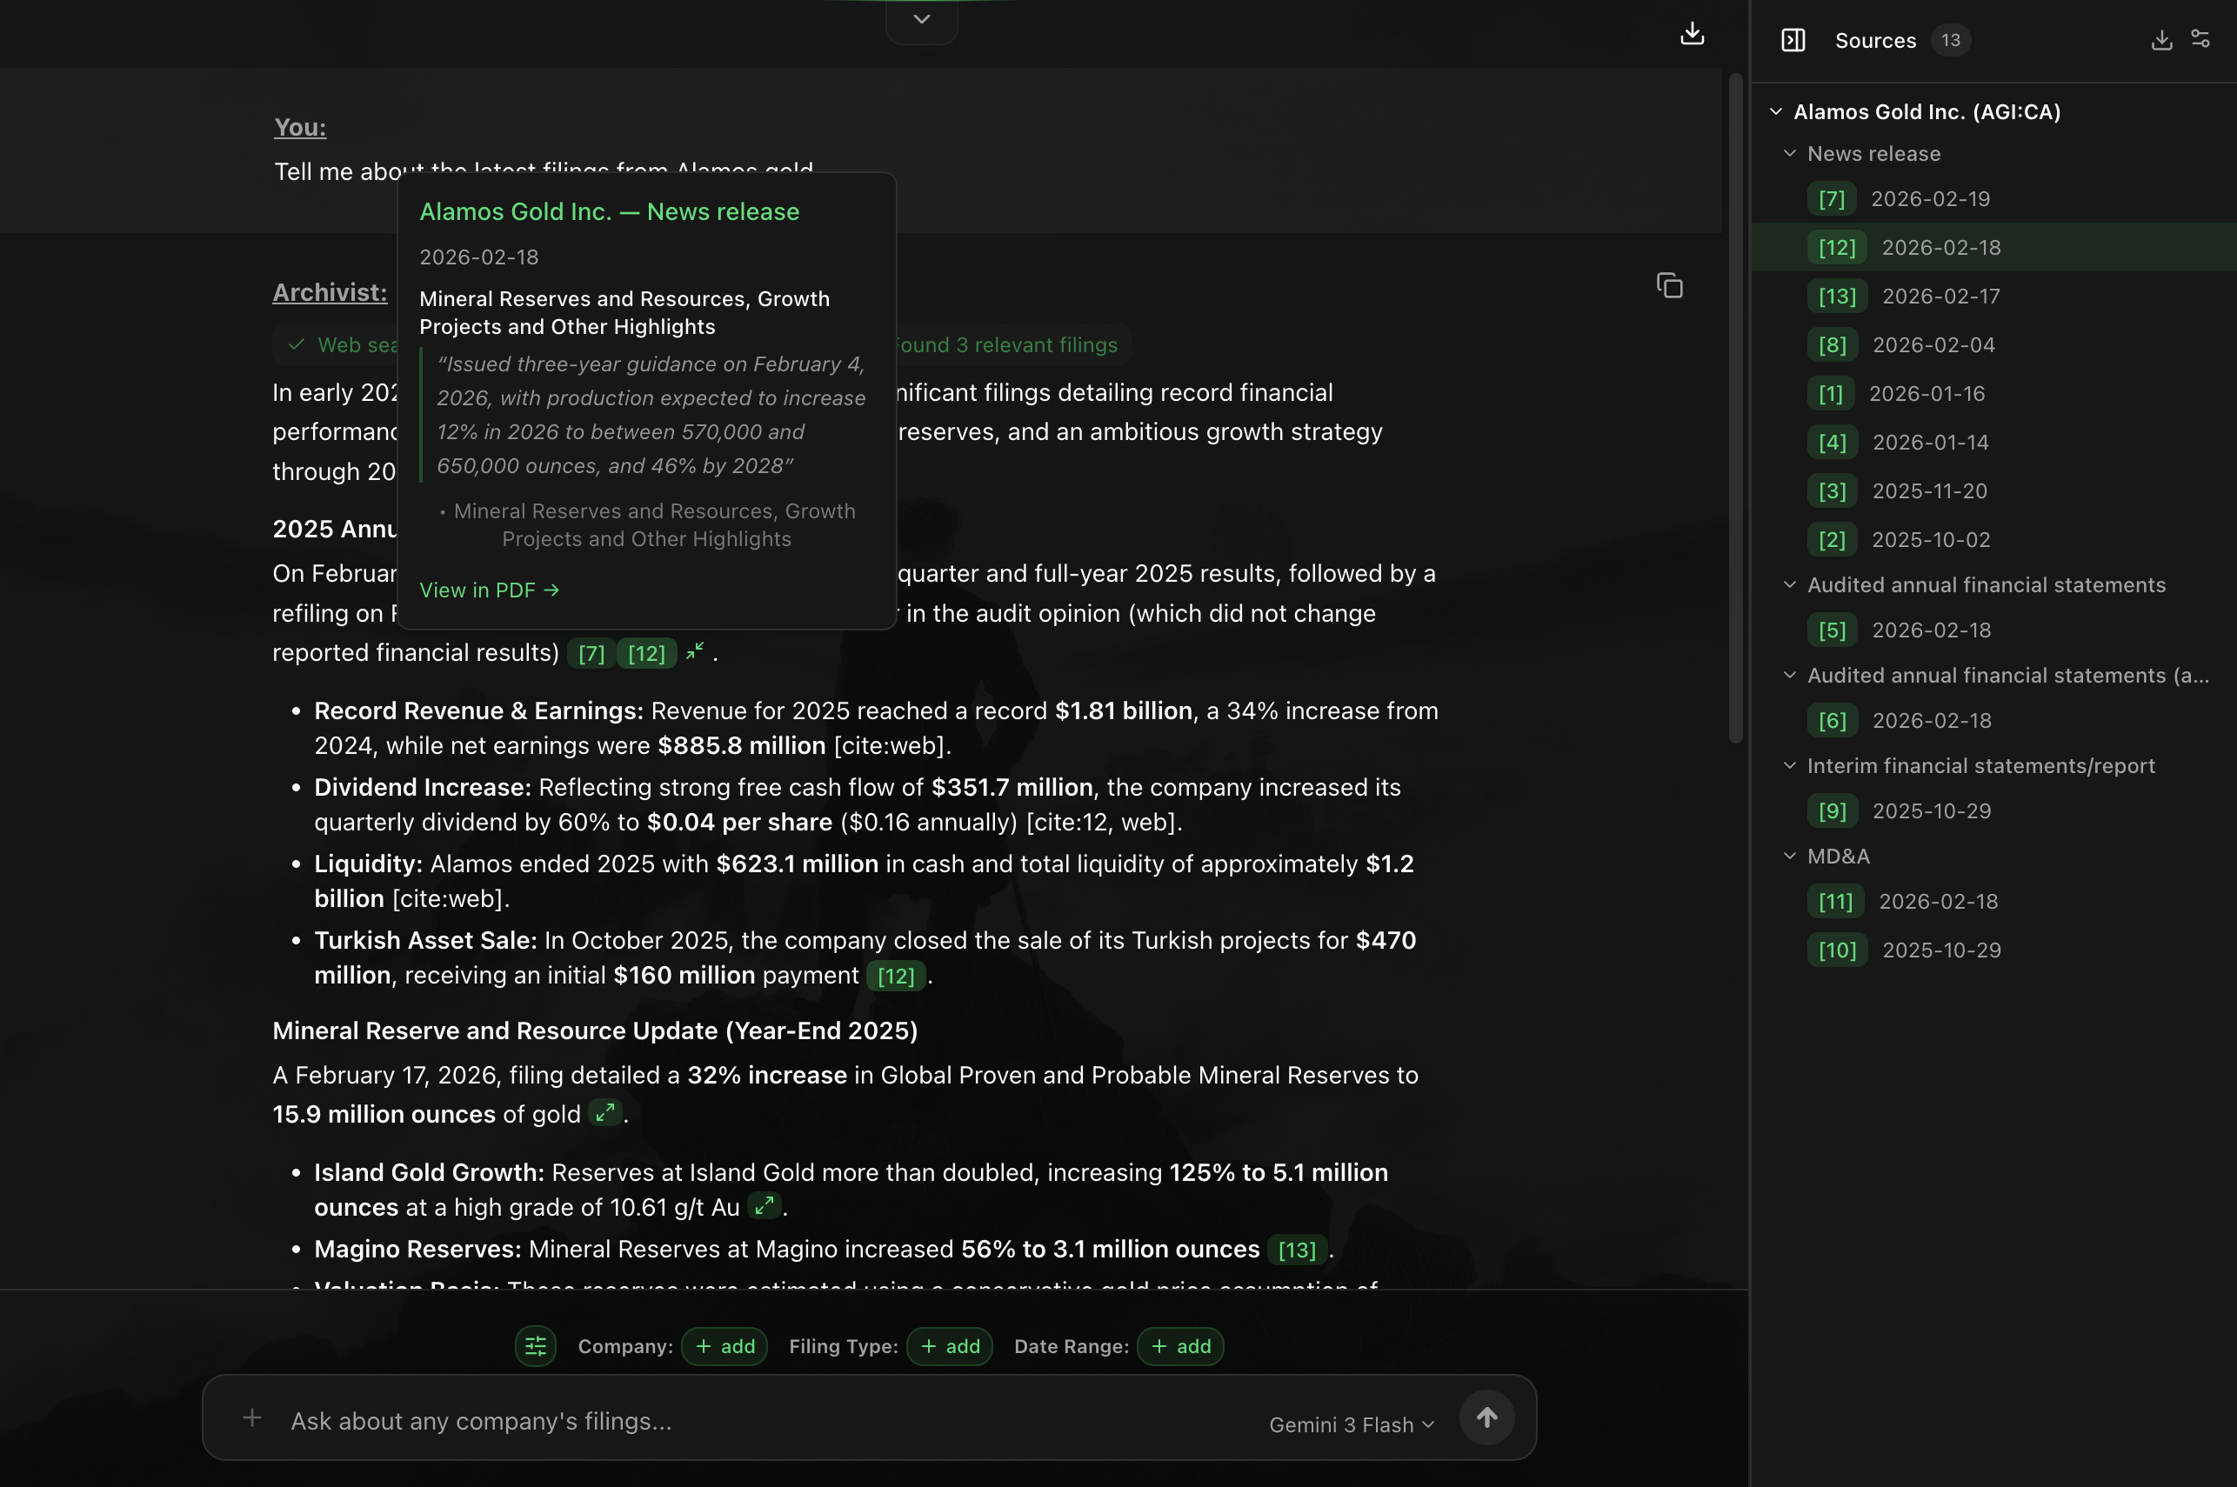2237x1487 pixels.
Task: Select source [4] dated 2026-01-14
Action: [1993, 443]
